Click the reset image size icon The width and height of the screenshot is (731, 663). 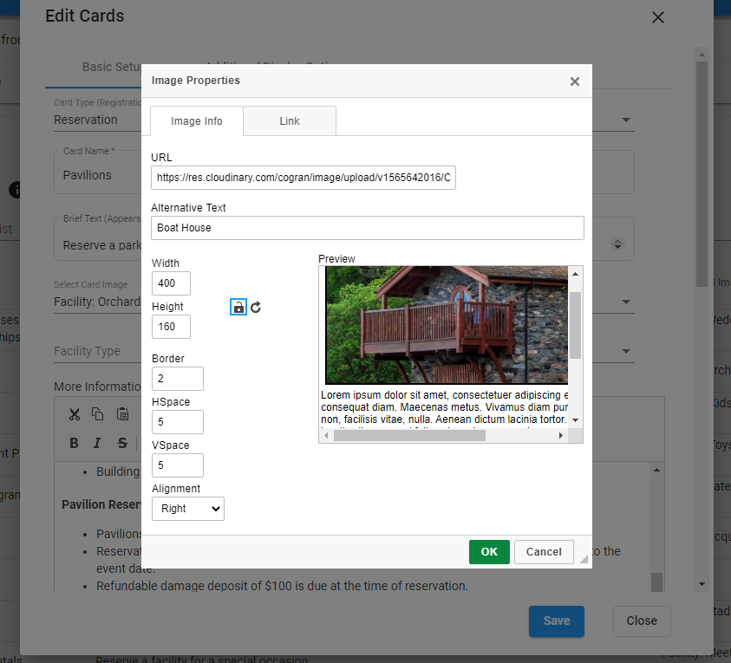click(256, 307)
